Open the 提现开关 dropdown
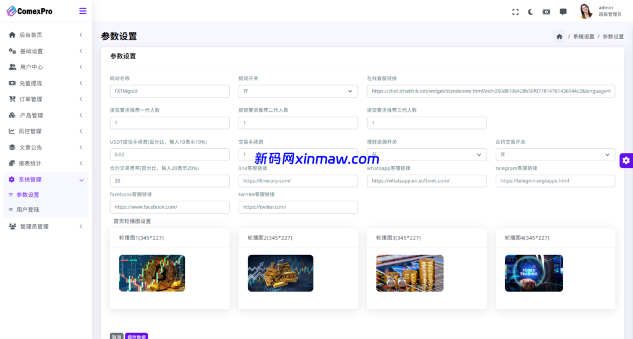The width and height of the screenshot is (633, 339). click(x=298, y=91)
